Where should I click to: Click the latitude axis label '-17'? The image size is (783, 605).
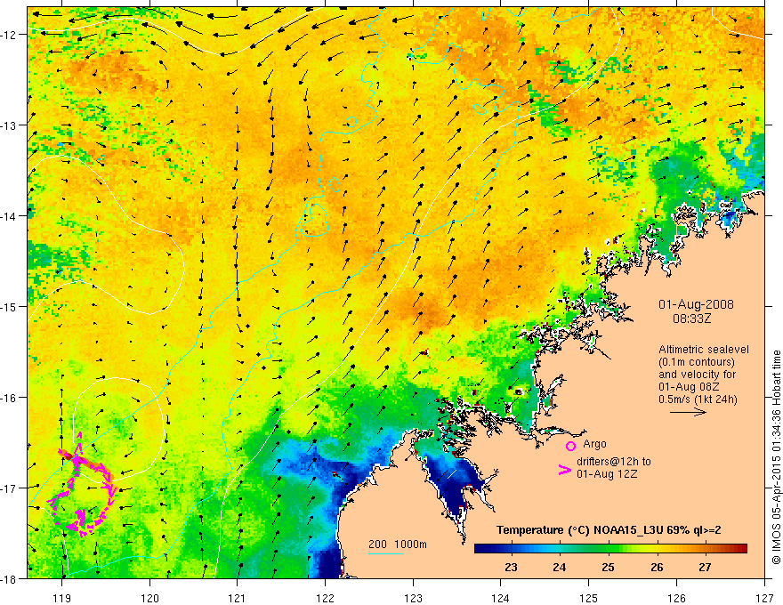(9, 488)
